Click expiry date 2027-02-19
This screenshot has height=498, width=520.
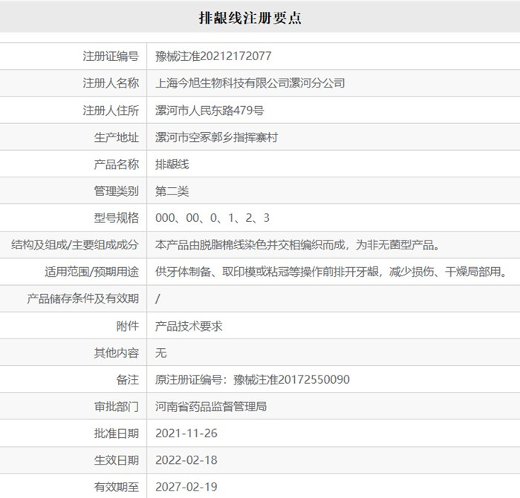pyautogui.click(x=186, y=487)
